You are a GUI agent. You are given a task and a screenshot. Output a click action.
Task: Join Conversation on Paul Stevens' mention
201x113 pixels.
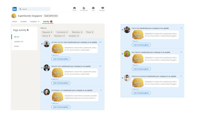tap(141, 69)
